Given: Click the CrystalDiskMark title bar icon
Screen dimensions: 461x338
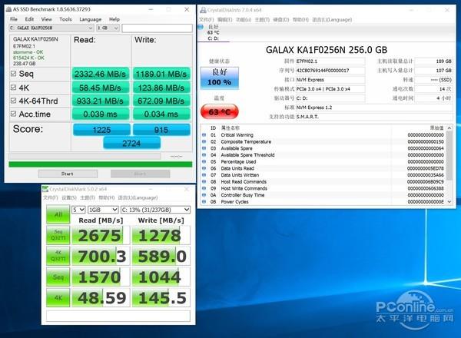Looking at the screenshot, I should (x=45, y=189).
